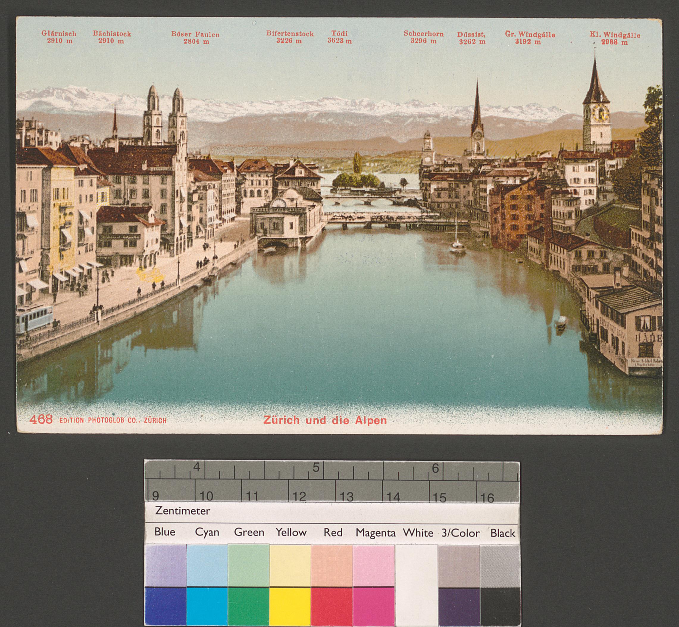Pick the light green tint swatch

(249, 566)
